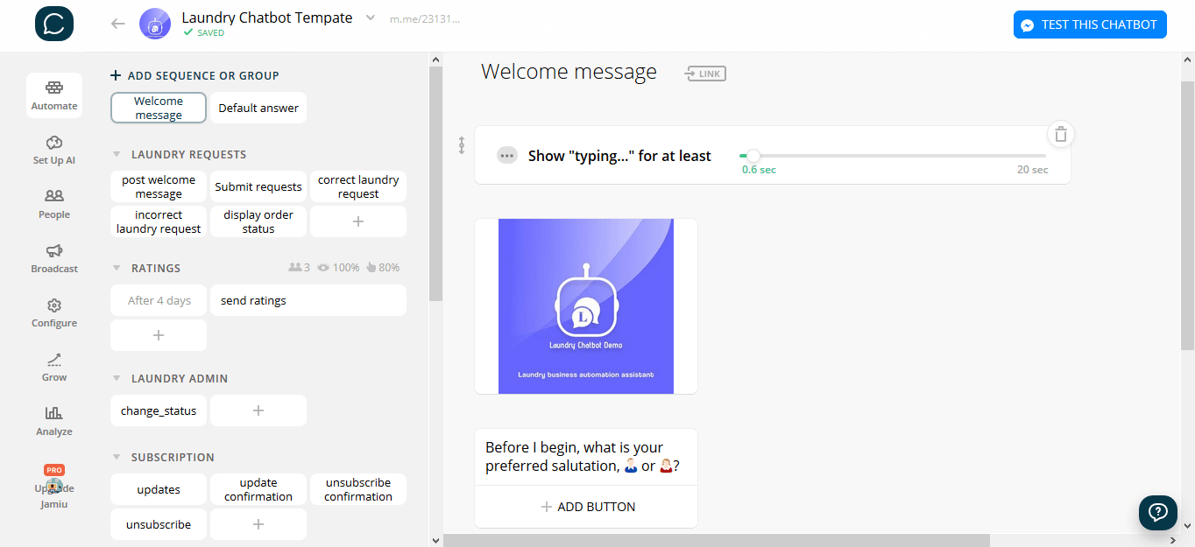Open the Configure settings
The width and height of the screenshot is (1195, 547).
point(54,312)
